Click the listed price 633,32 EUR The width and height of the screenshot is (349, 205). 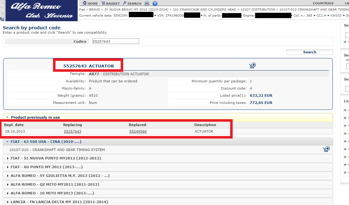tap(261, 95)
